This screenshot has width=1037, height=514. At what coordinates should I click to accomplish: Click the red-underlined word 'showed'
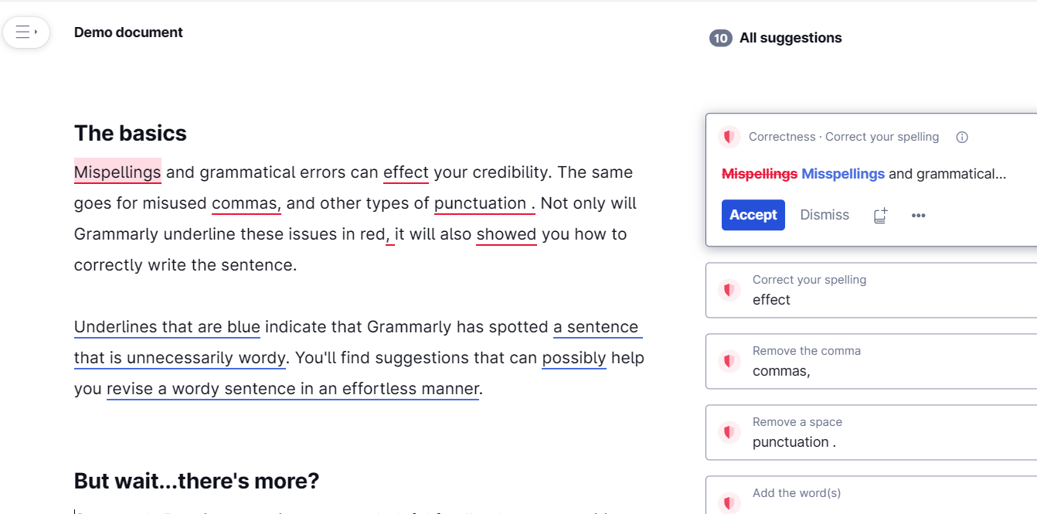coord(506,234)
